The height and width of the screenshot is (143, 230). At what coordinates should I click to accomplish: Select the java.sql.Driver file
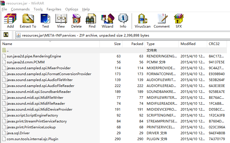(x=18, y=133)
